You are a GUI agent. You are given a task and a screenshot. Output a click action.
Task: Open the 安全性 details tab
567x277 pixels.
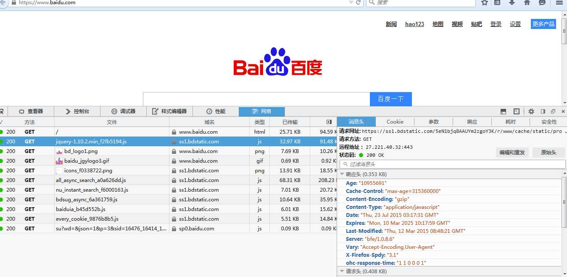click(549, 122)
